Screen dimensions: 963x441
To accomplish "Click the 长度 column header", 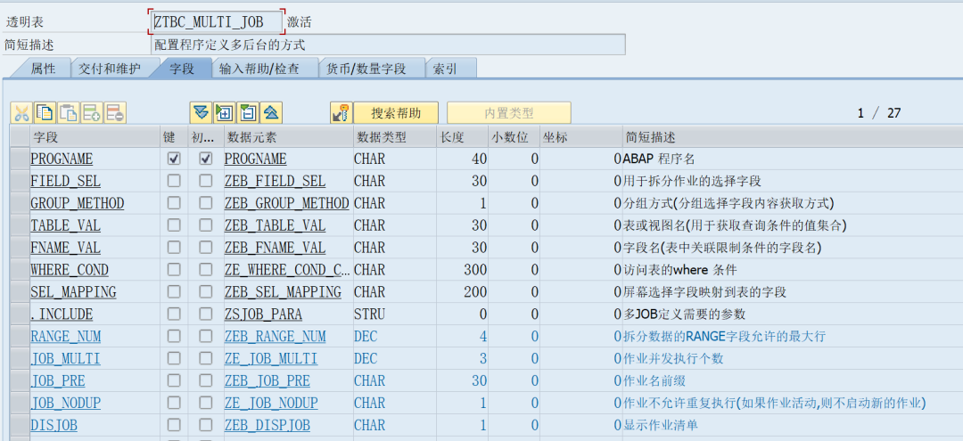I will [x=463, y=137].
